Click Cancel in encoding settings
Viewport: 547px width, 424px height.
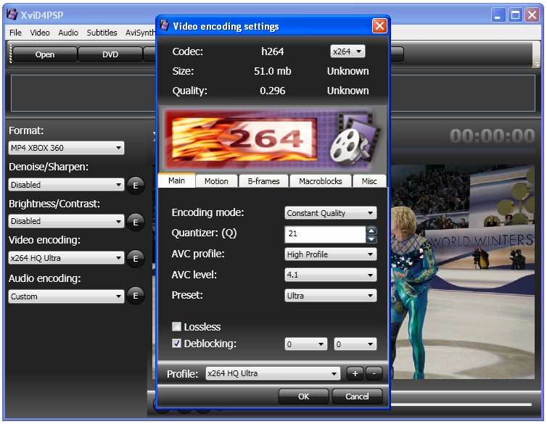pyautogui.click(x=357, y=396)
